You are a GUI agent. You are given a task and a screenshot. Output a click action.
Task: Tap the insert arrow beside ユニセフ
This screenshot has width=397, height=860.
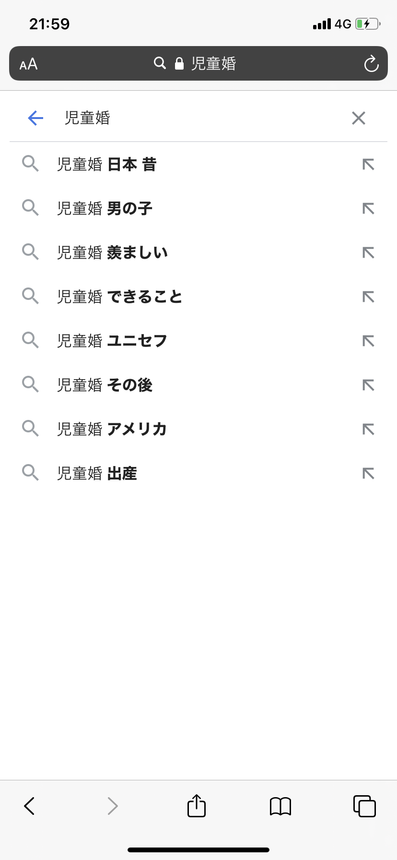coord(368,341)
